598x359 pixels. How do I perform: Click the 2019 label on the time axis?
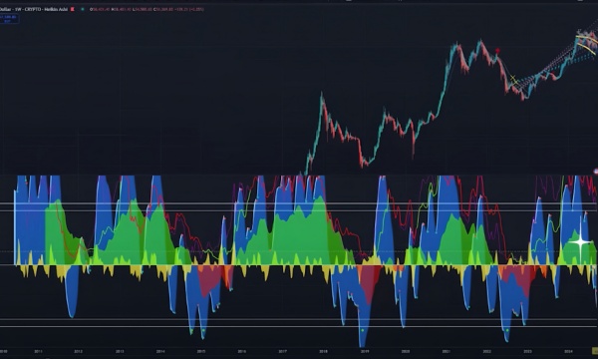pos(365,351)
